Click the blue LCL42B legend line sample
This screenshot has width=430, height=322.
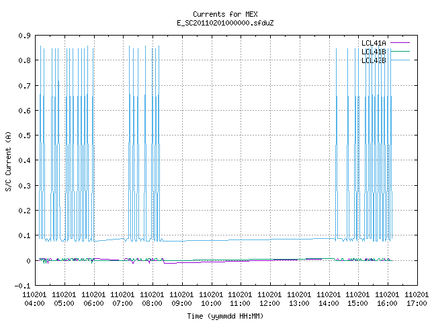400,60
